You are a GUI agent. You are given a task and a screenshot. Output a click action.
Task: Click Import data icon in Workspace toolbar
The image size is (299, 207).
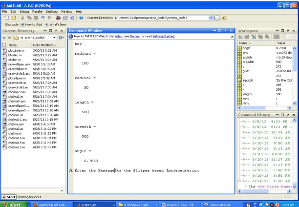click(x=254, y=37)
